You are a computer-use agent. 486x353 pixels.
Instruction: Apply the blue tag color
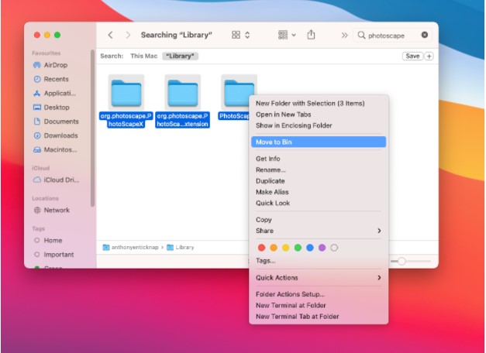[310, 248]
